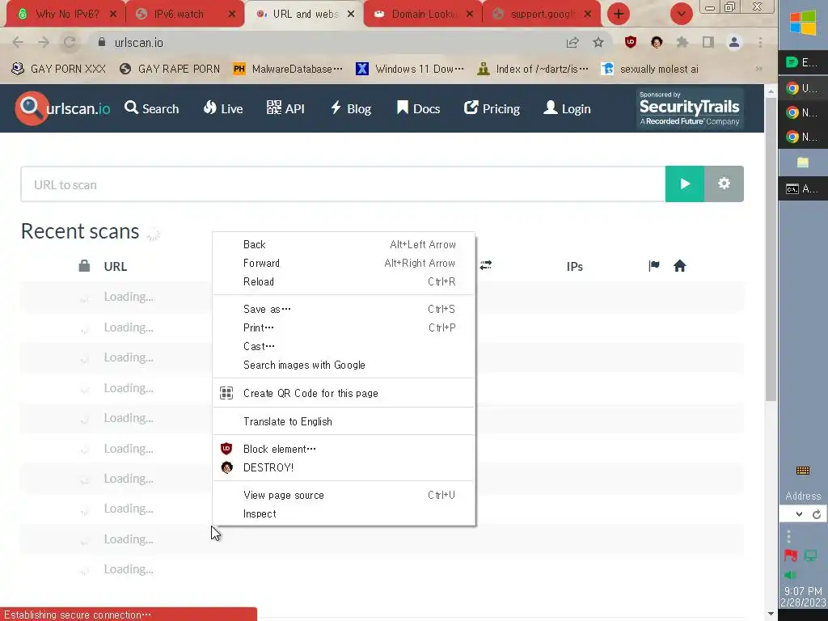The width and height of the screenshot is (828, 621).
Task: Open the Live nav link
Action: click(x=223, y=108)
